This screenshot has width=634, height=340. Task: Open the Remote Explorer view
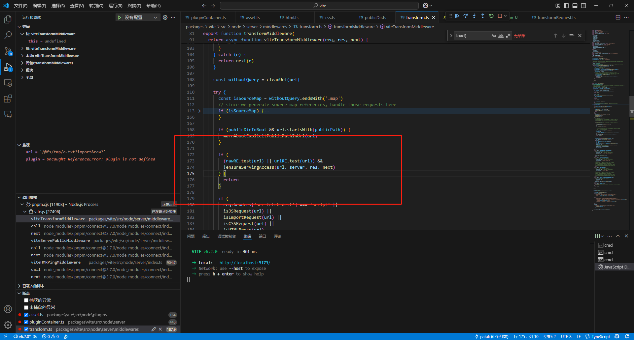tap(8, 83)
